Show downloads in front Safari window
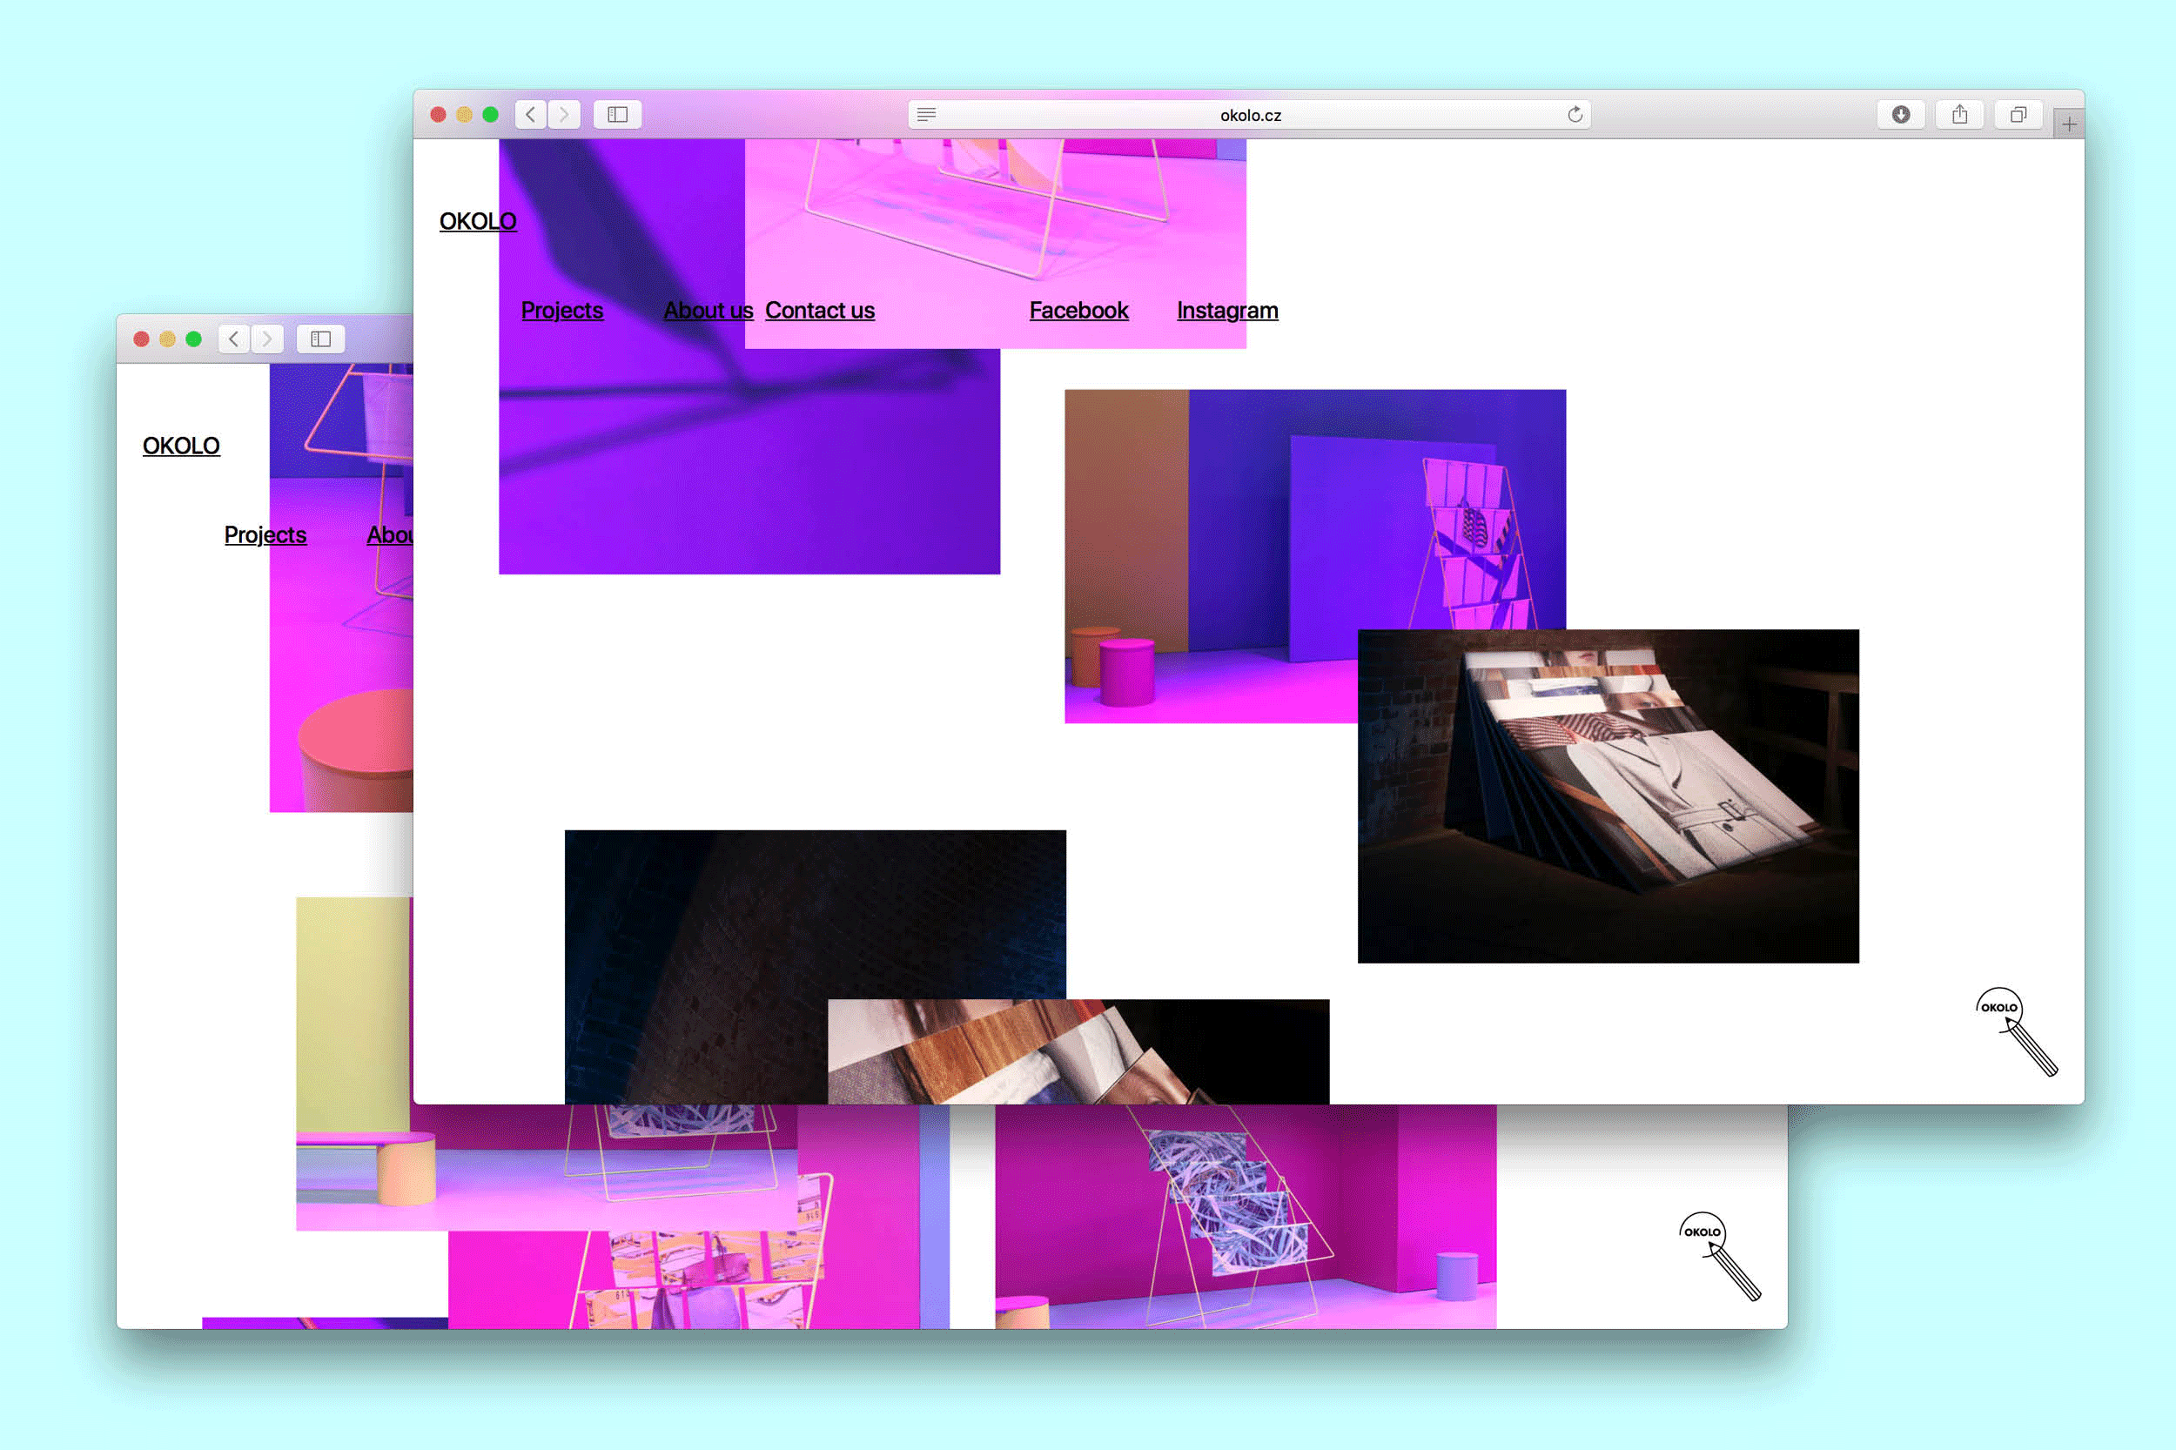Screen dimensions: 2176x1450 tap(1901, 115)
